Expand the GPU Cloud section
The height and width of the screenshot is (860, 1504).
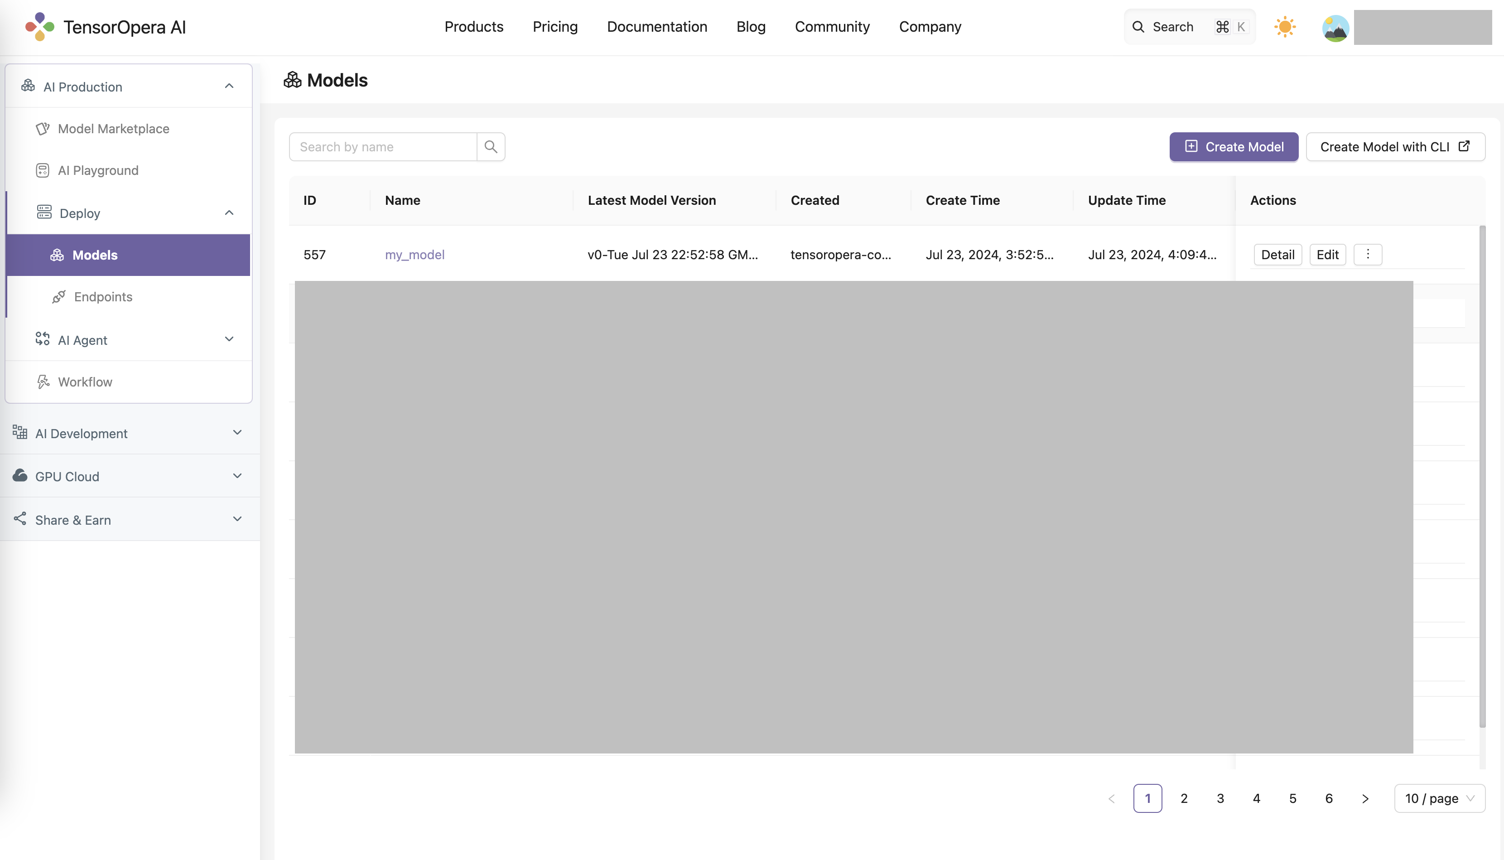(237, 476)
